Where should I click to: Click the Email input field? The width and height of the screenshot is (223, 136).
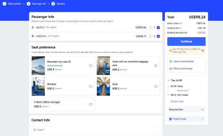(96, 130)
